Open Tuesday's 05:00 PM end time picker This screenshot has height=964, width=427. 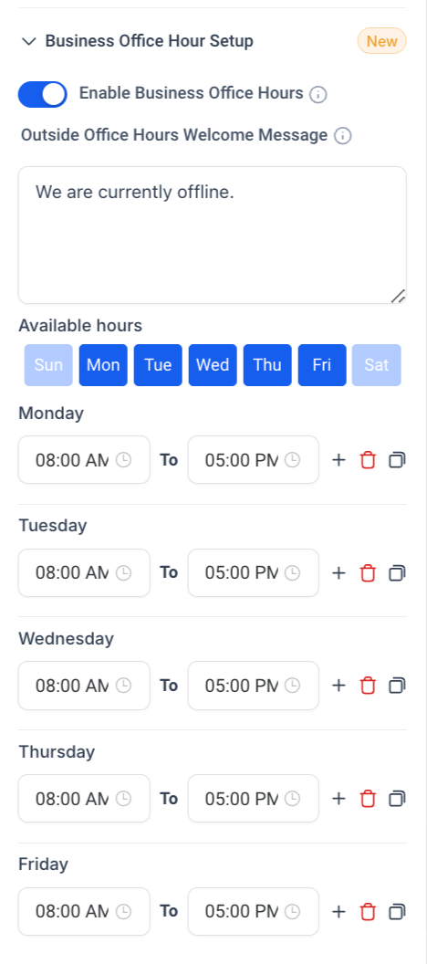pos(253,573)
